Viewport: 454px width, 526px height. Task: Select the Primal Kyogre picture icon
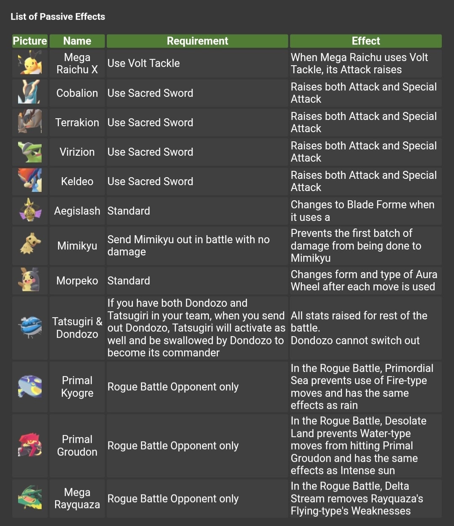tap(30, 386)
